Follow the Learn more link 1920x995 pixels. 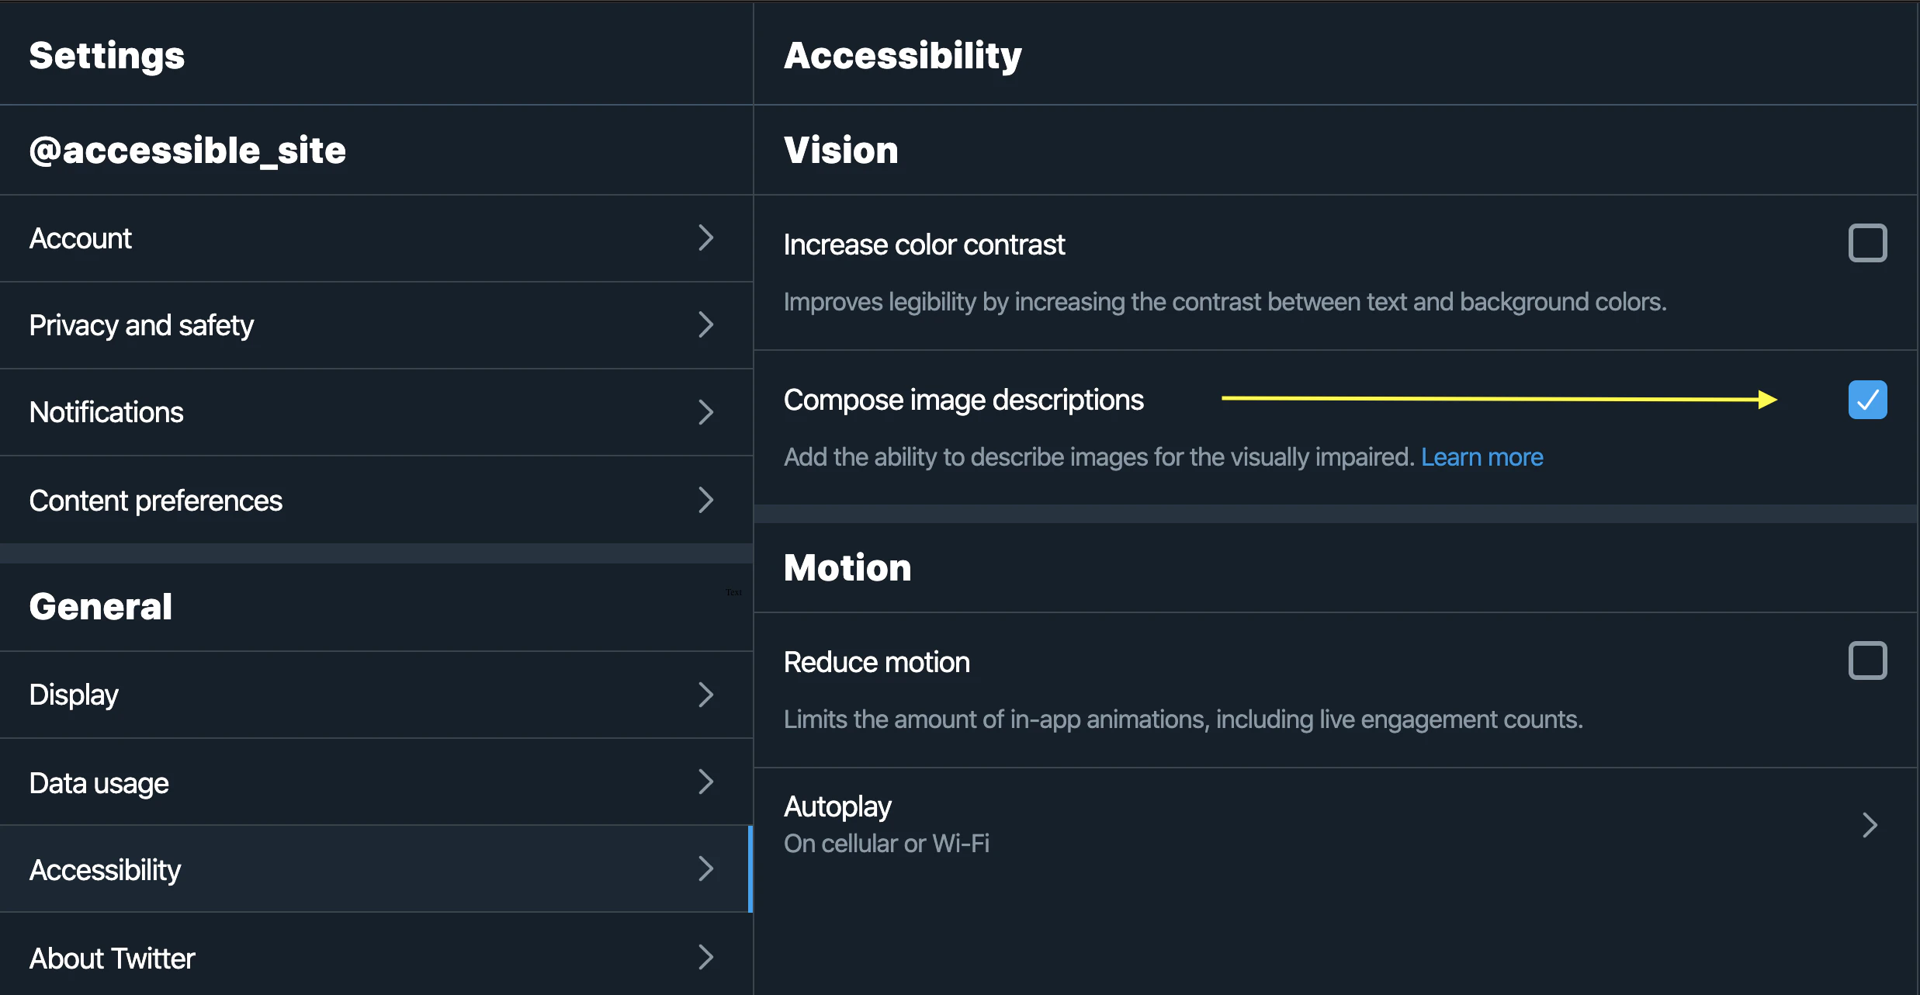1482,457
